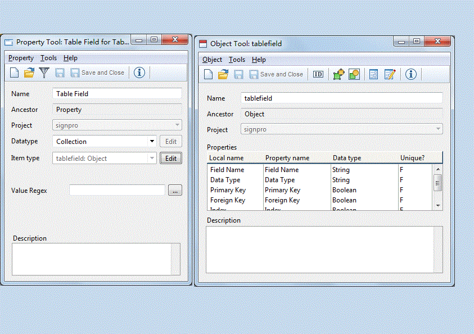
Task: Click the open folder icon in Property Tool
Action: point(29,73)
